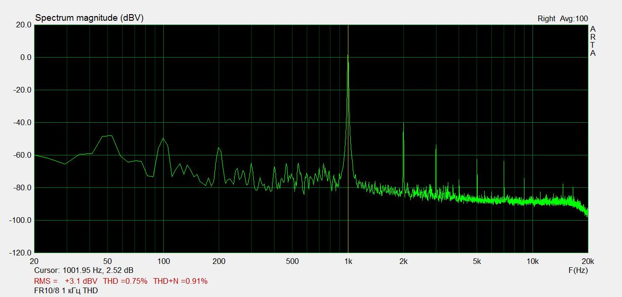Click the '100' frequency axis label
The height and width of the screenshot is (297, 622).
163,261
